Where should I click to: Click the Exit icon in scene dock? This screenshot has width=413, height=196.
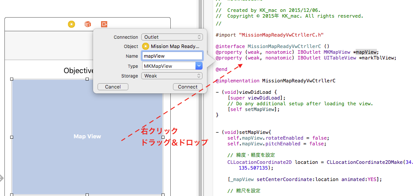pos(104,25)
